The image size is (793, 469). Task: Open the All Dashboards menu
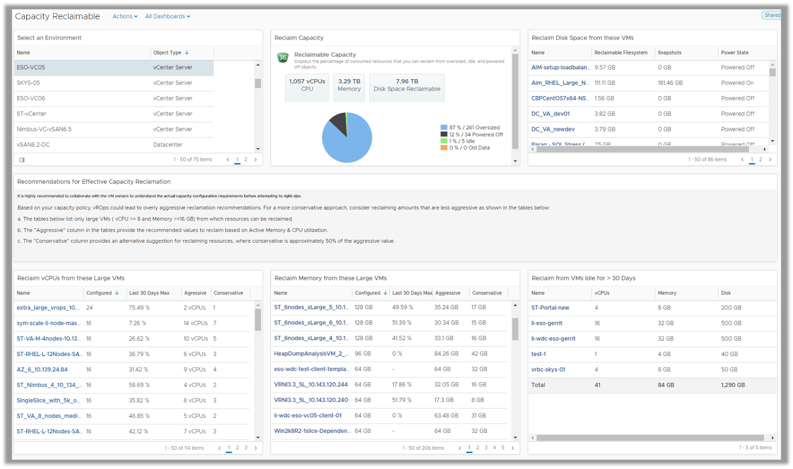point(167,16)
